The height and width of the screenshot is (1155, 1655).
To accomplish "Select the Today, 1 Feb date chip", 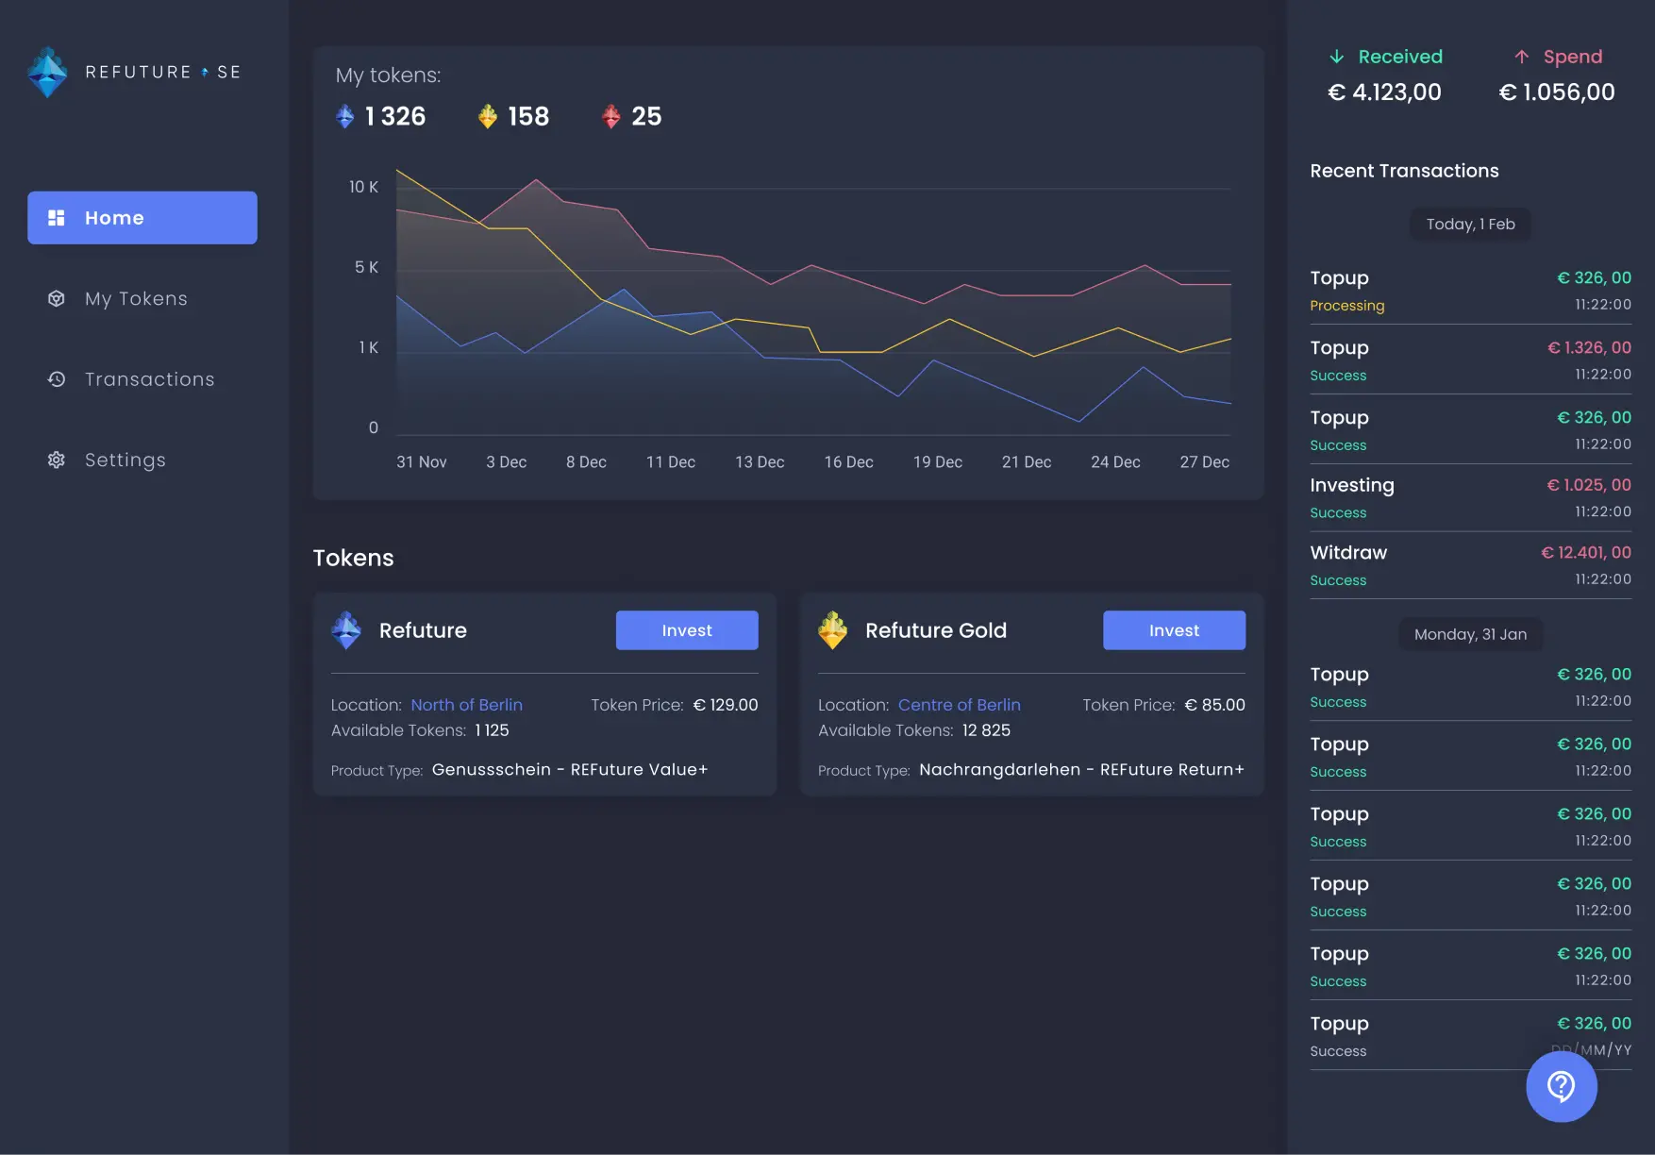I will click(1469, 224).
